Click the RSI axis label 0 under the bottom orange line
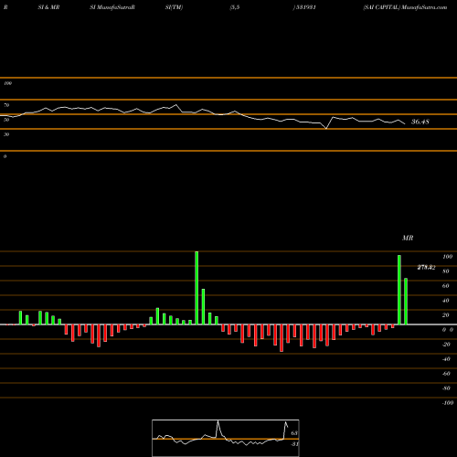The height and width of the screenshot is (457, 457). [x=5, y=156]
